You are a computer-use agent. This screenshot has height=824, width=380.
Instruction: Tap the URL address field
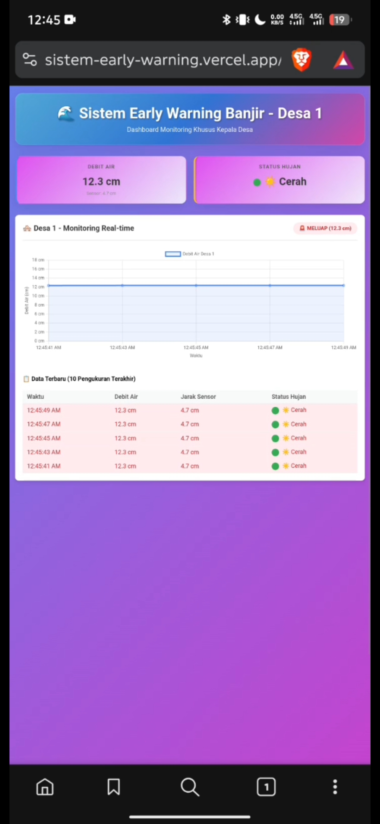[163, 60]
